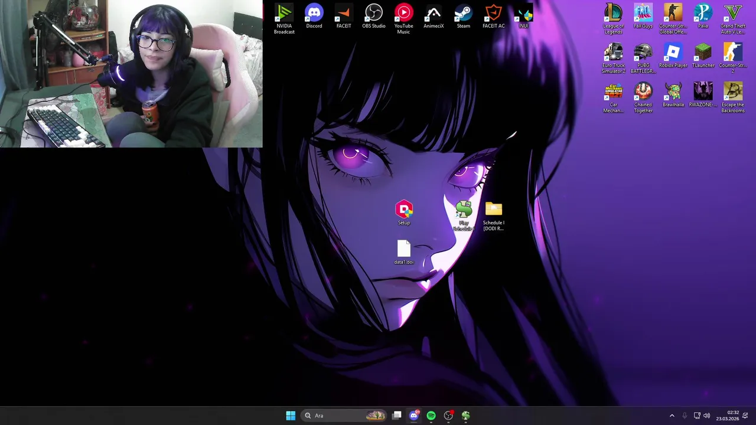Select the Setup installer icon
756x425 pixels.
[404, 213]
